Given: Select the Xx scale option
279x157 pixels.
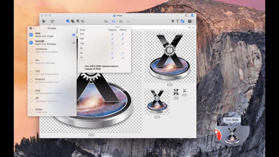Looking at the screenshot, I should click(106, 21).
